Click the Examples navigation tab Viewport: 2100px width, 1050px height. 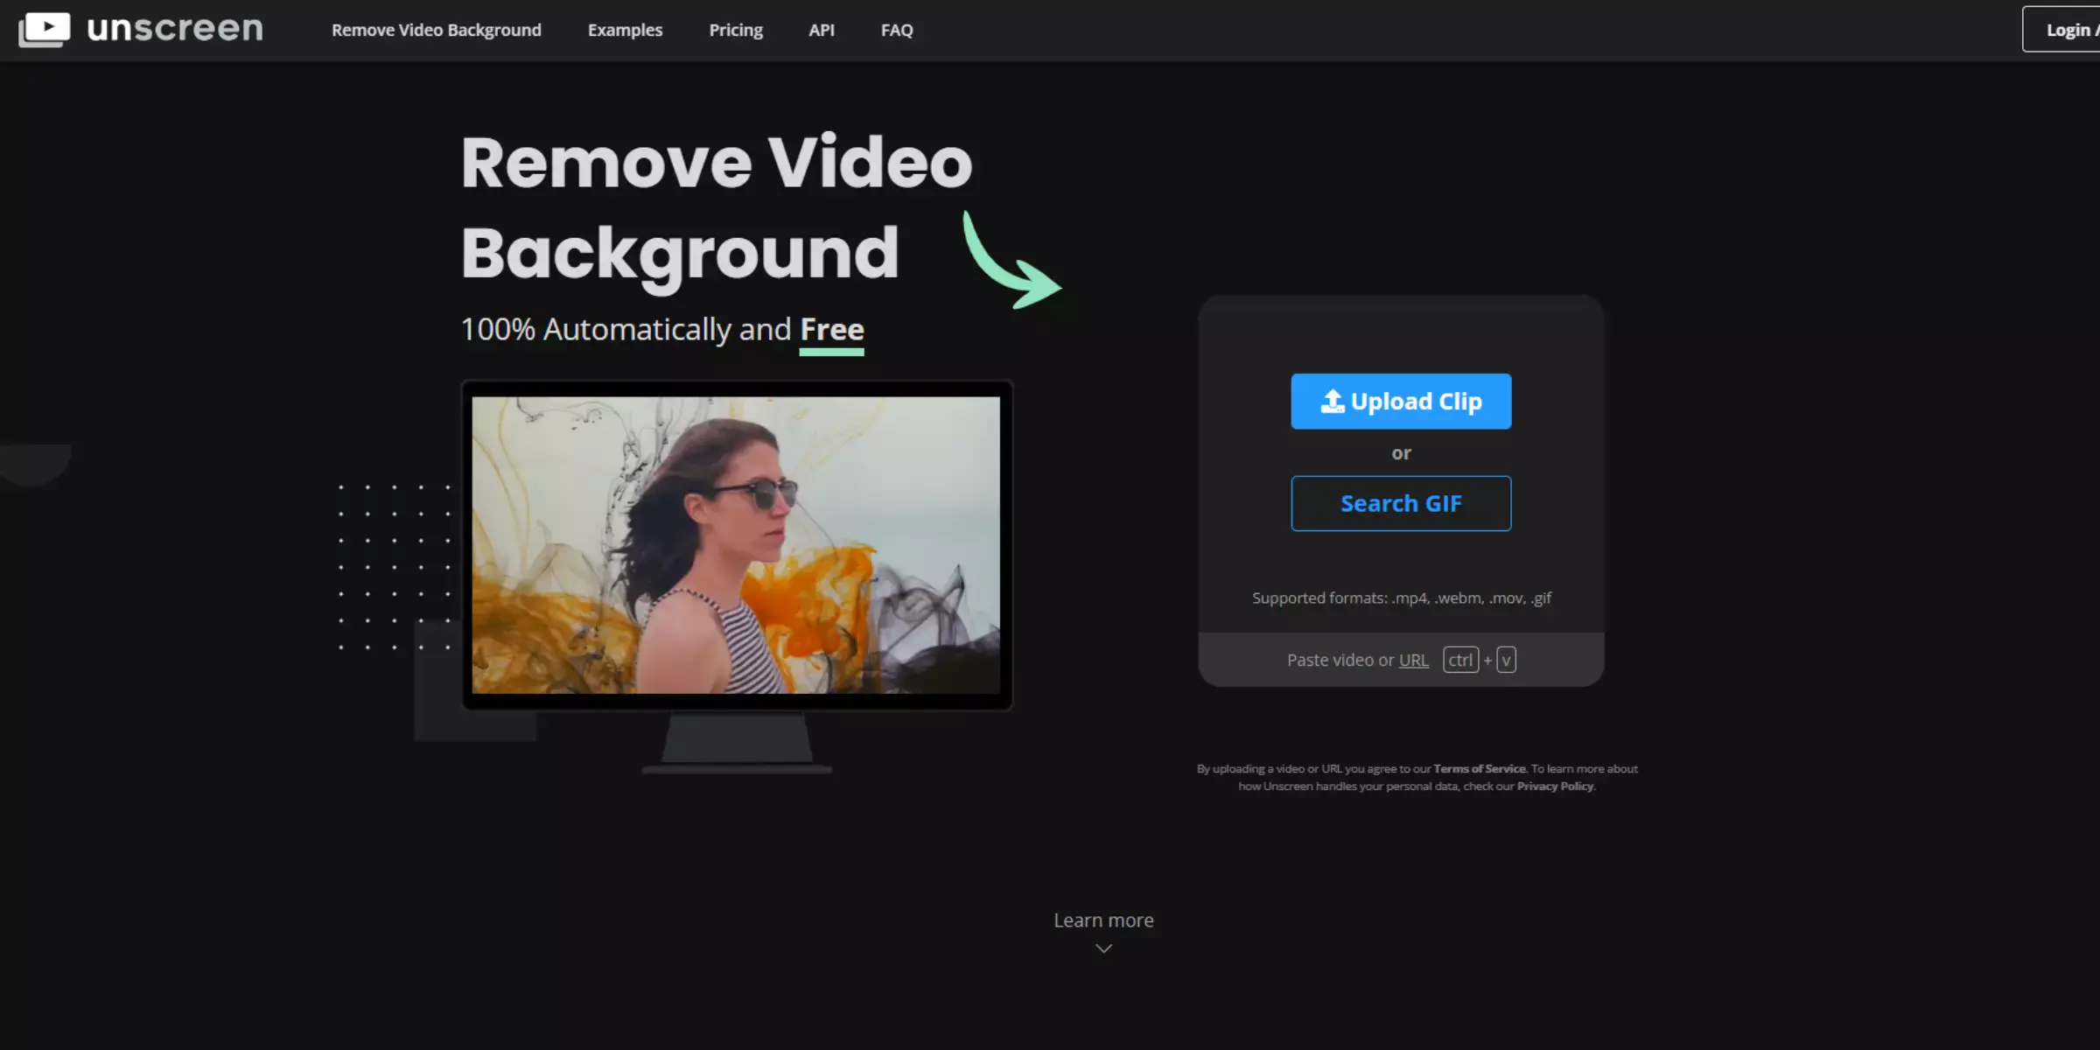click(626, 30)
